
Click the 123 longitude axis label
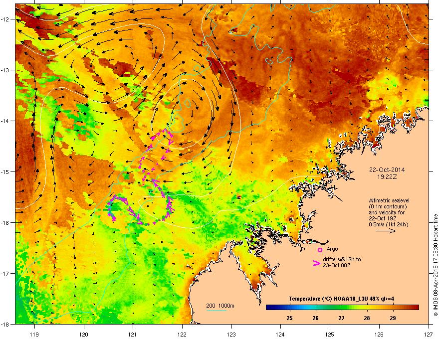(231, 334)
